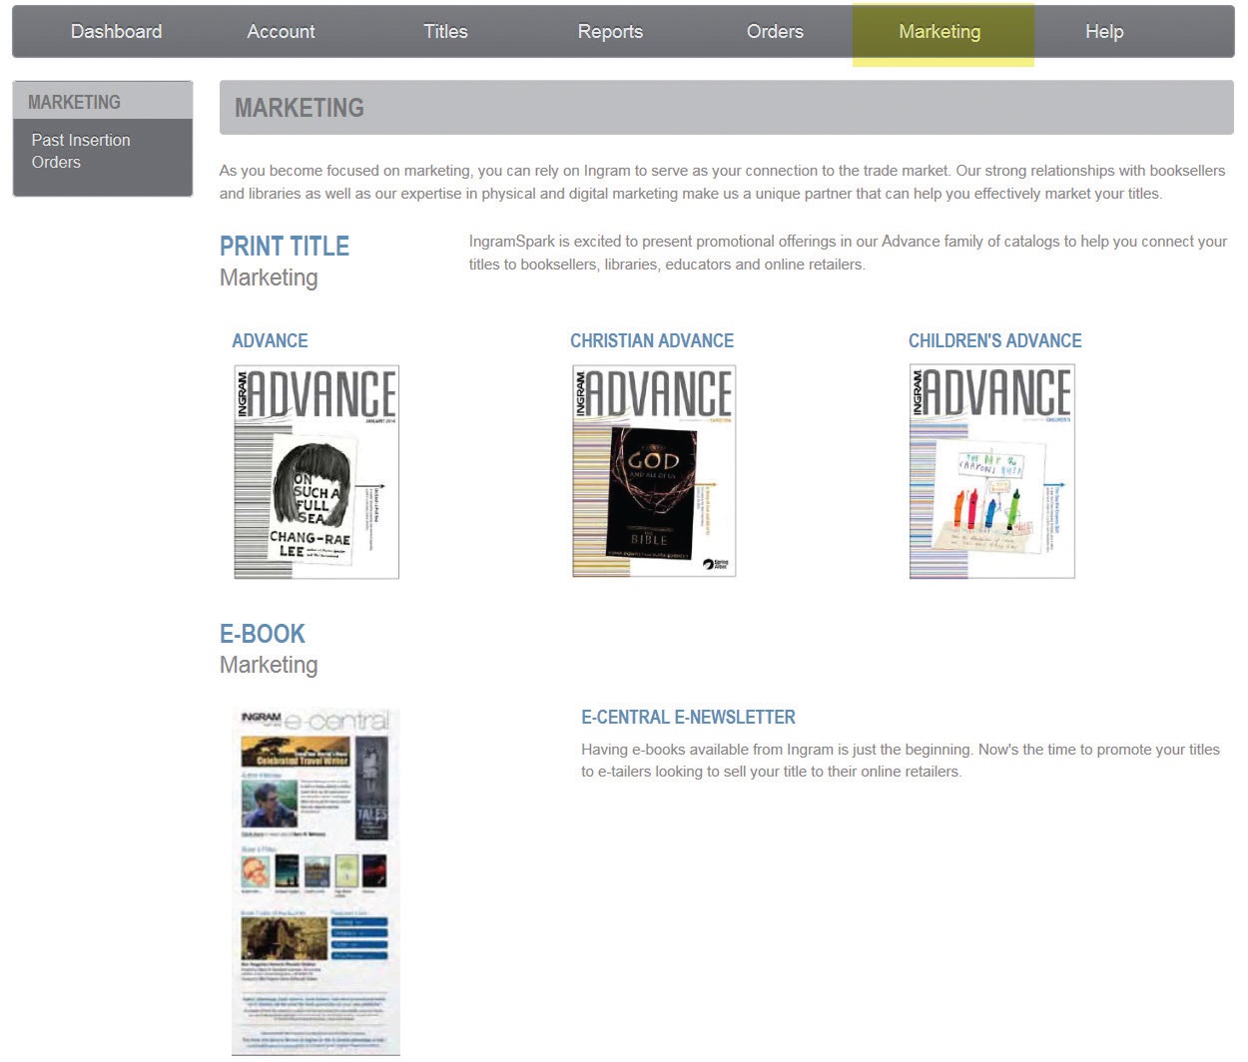
Task: Switch to the Reports section
Action: 610,32
